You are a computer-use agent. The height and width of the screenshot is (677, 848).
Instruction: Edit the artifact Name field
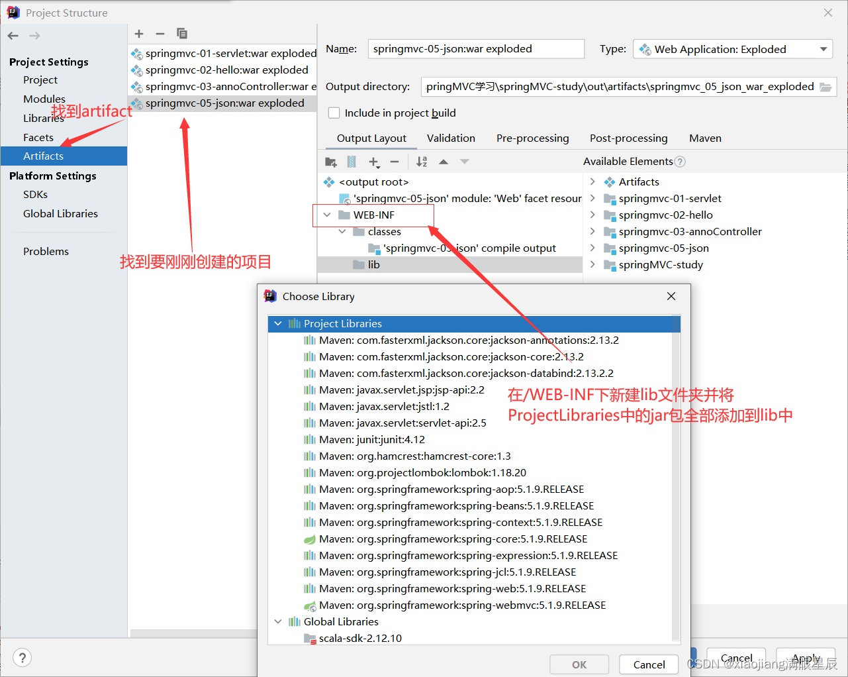point(476,49)
